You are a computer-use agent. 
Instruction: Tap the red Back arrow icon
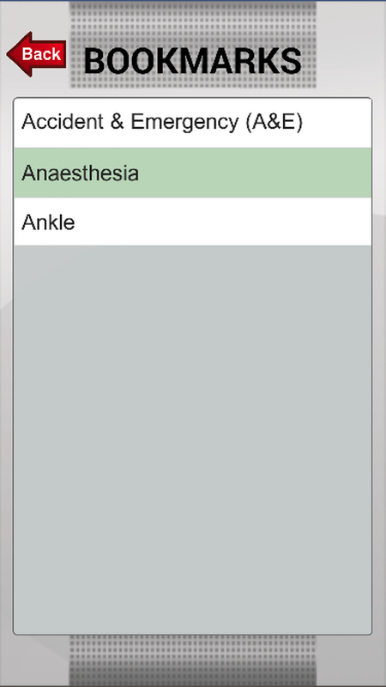(x=37, y=54)
